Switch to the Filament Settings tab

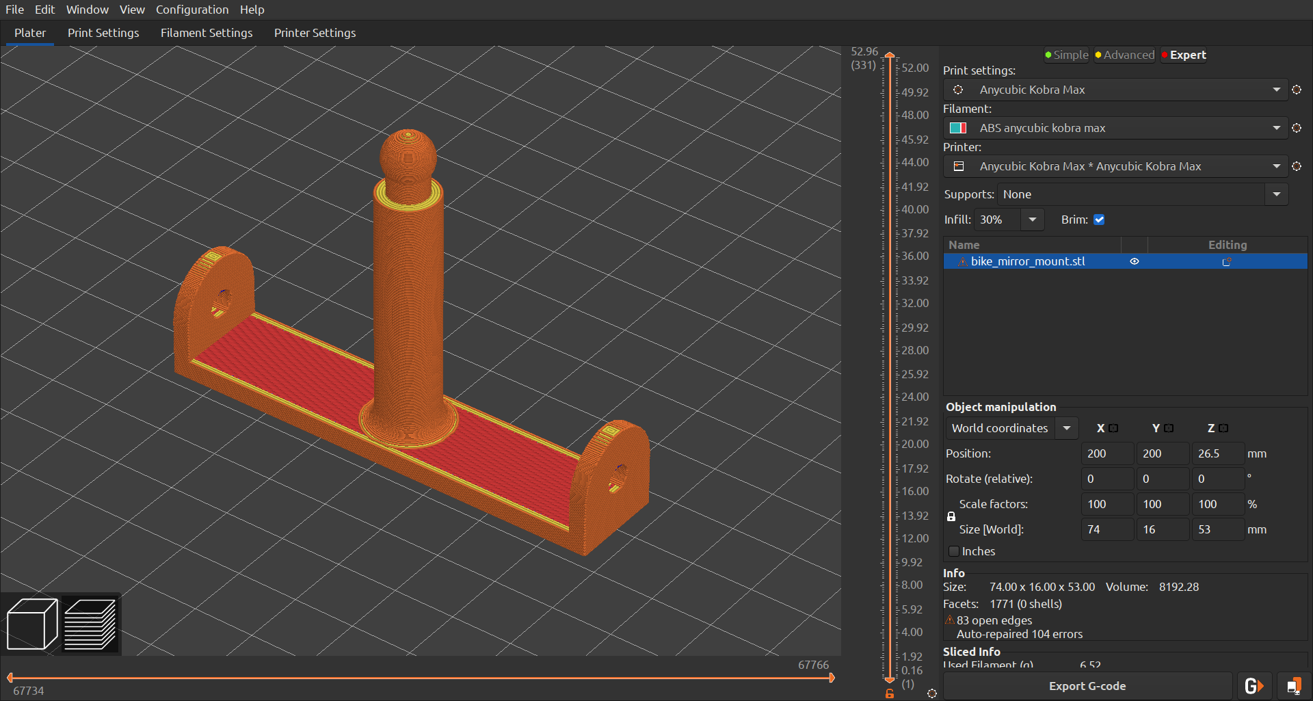tap(207, 33)
